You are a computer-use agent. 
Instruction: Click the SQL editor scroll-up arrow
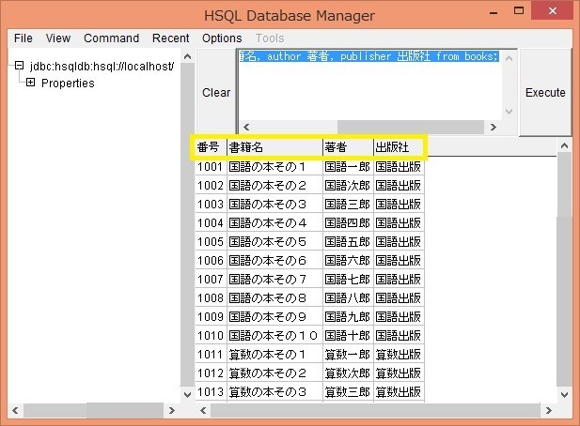click(509, 58)
